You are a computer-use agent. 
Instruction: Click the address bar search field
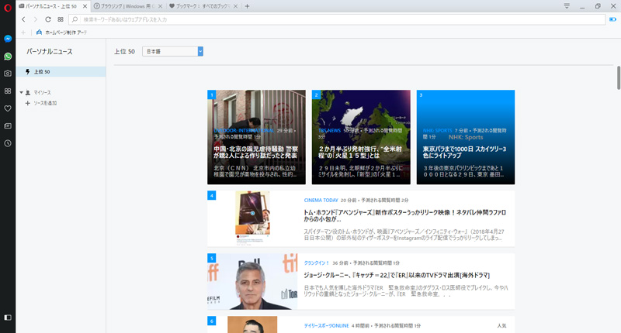(x=337, y=19)
